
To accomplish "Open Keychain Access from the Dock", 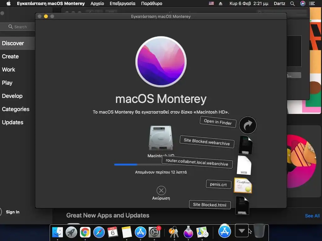I will [174, 232].
